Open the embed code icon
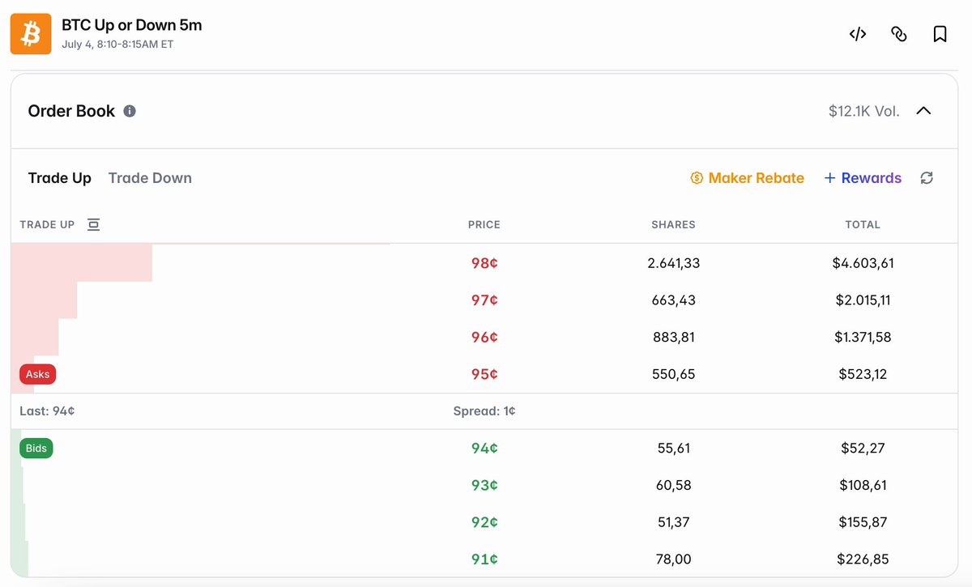 (x=858, y=34)
